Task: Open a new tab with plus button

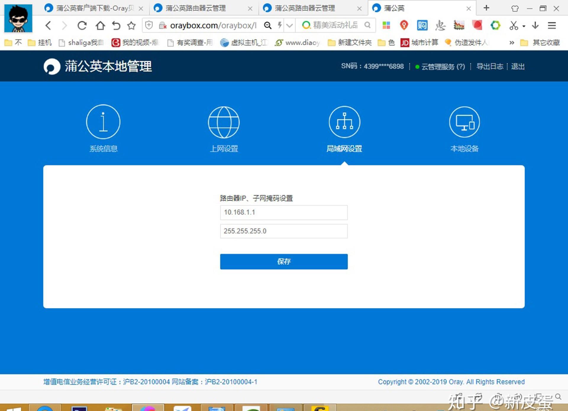Action: tap(486, 8)
